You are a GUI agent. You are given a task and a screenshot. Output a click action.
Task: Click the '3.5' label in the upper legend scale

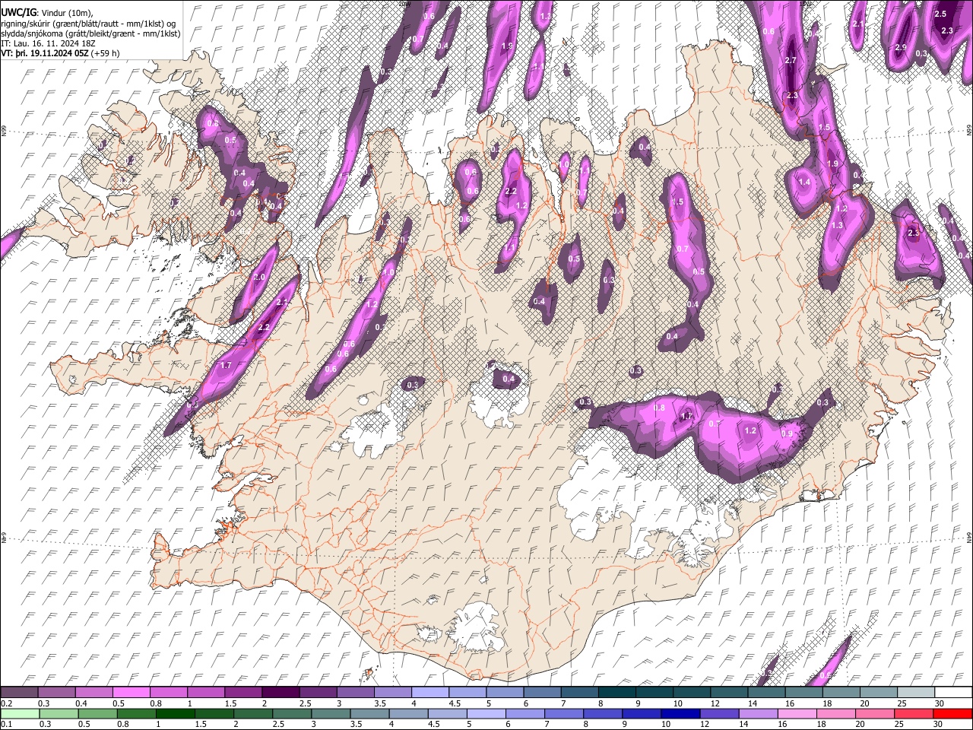click(381, 703)
